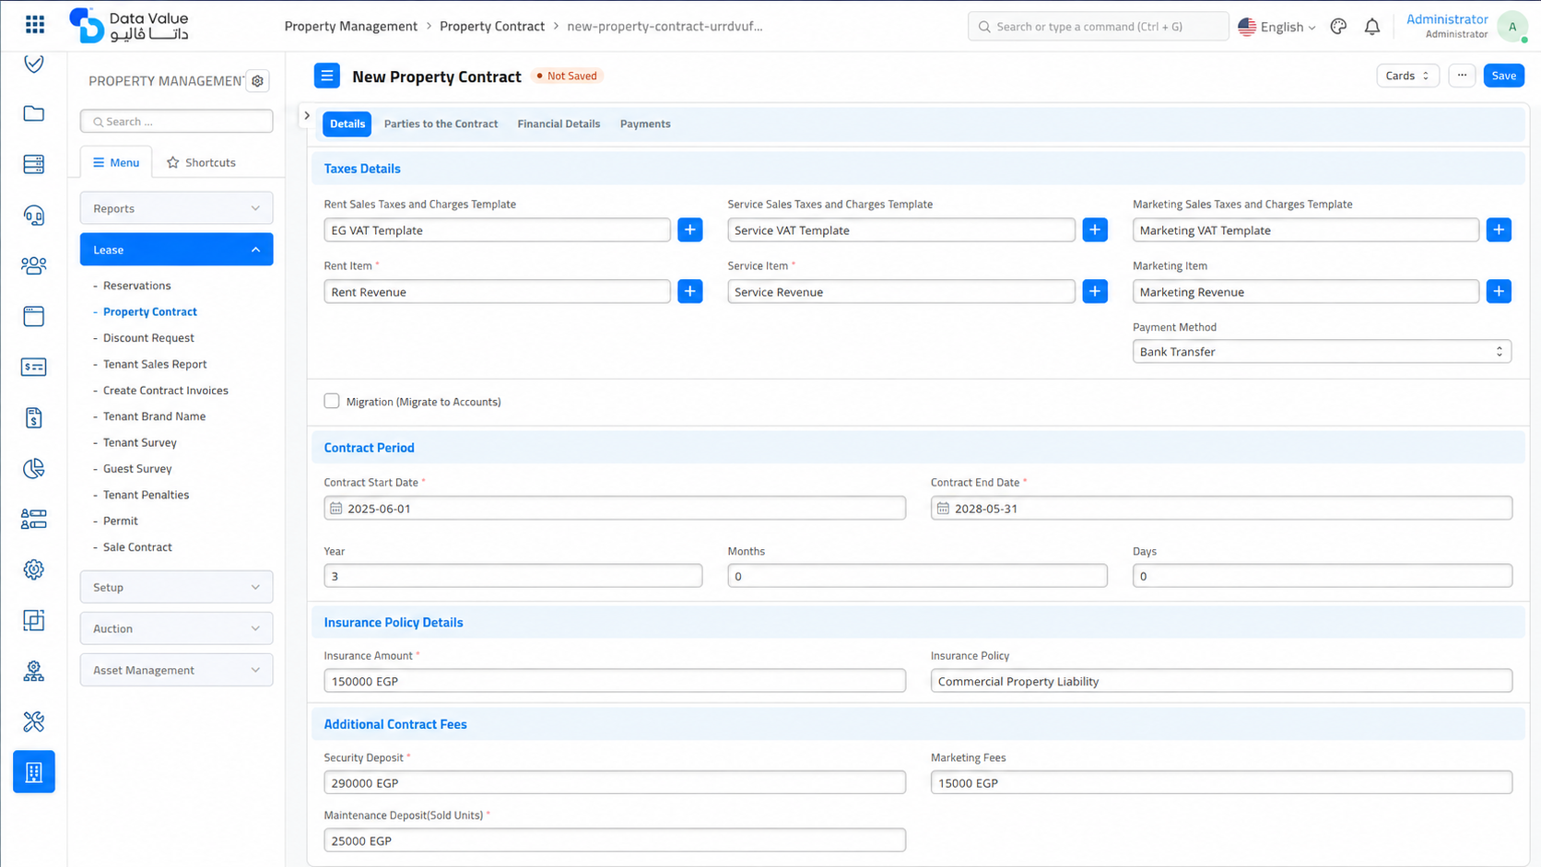Image resolution: width=1541 pixels, height=867 pixels.
Task: Open Reservations in Lease menu
Action: 137,286
